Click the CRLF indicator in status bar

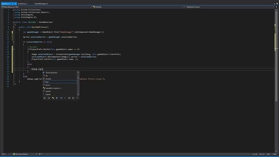275,154
